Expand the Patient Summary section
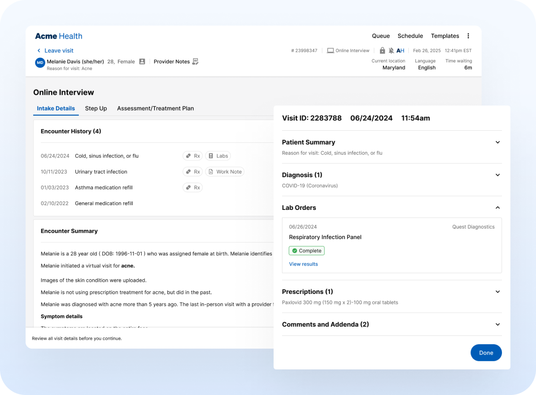Viewport: 536px width, 395px height. coord(498,142)
